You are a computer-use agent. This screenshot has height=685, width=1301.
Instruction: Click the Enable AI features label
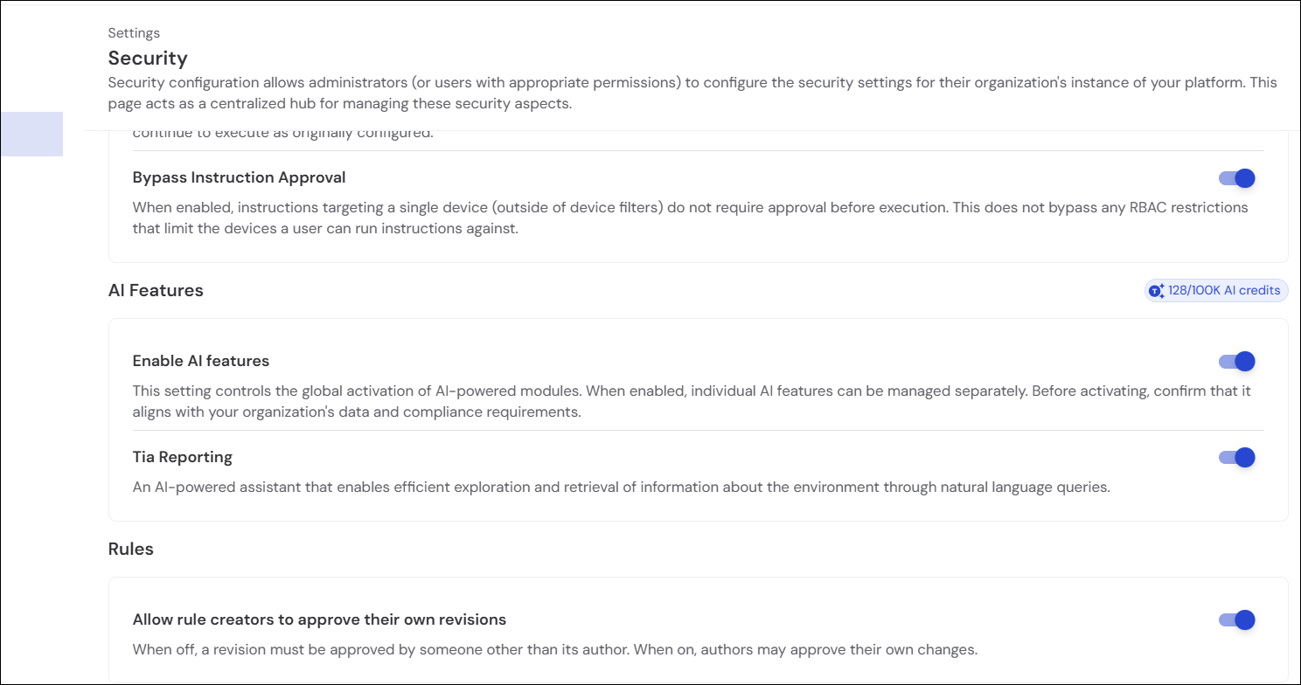(201, 361)
